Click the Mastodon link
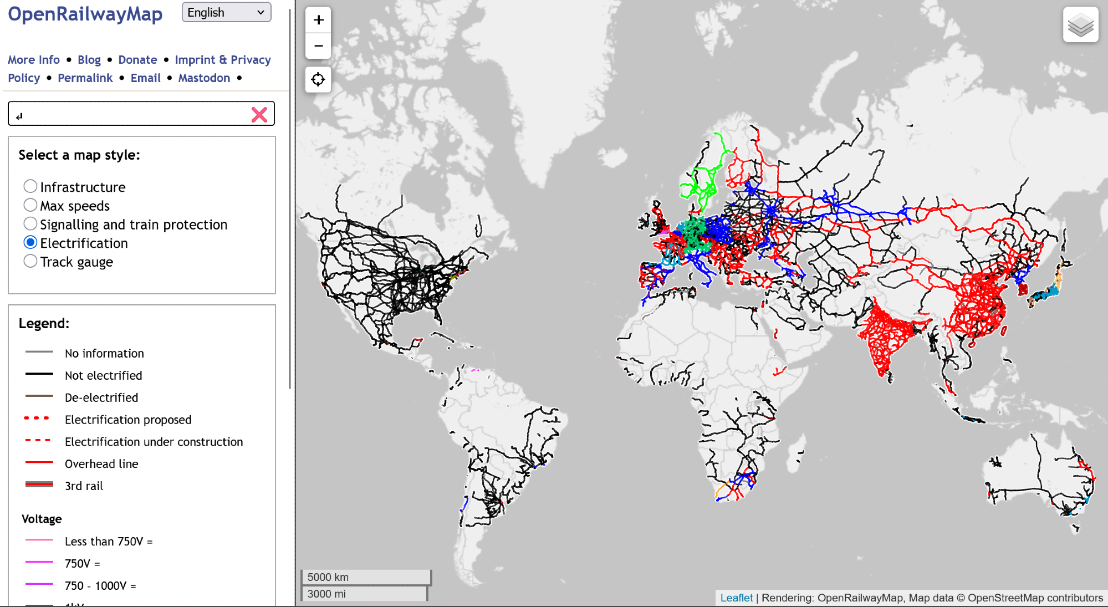1108x607 pixels. pyautogui.click(x=204, y=78)
